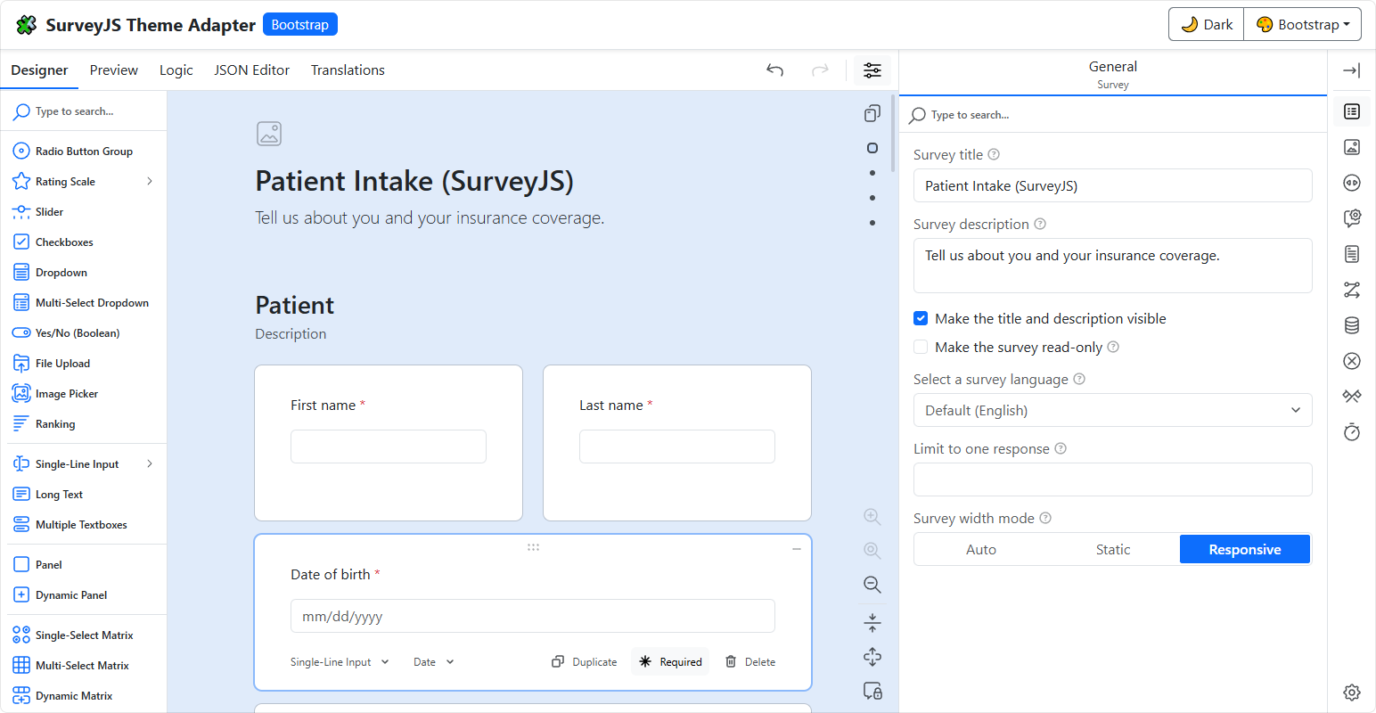Screen dimensions: 1376x713
Task: Open the General properties sidebar icon
Action: (1352, 111)
